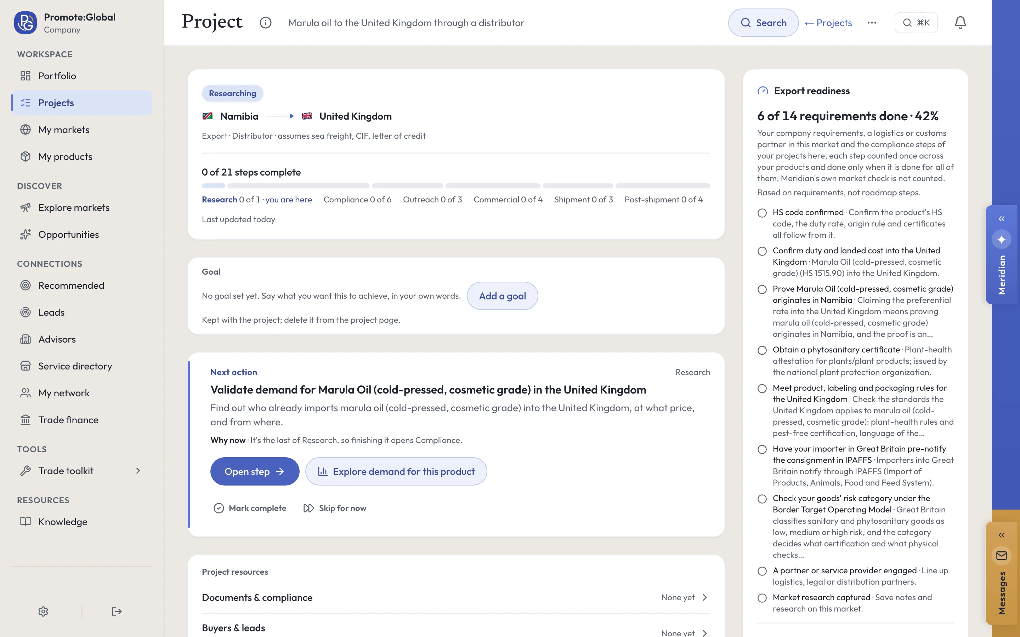Open the project info icon beside the title
The height and width of the screenshot is (637, 1020).
[265, 23]
